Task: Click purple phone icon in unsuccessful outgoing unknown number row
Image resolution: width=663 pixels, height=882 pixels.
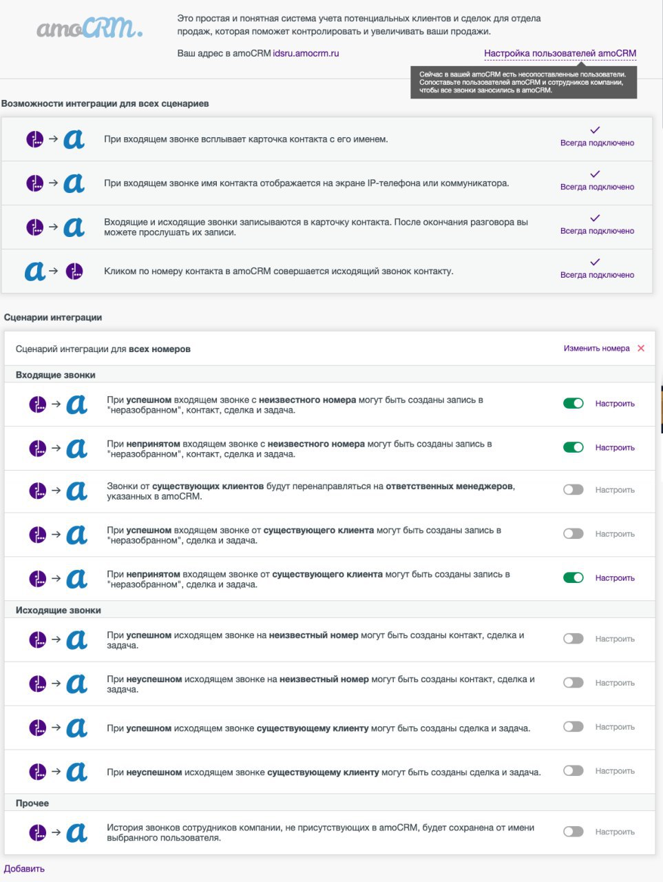Action: coord(38,684)
